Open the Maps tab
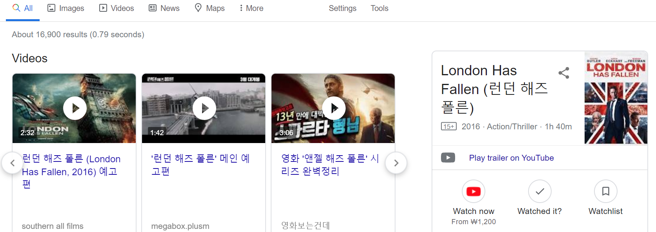The width and height of the screenshot is (656, 232). tap(210, 8)
